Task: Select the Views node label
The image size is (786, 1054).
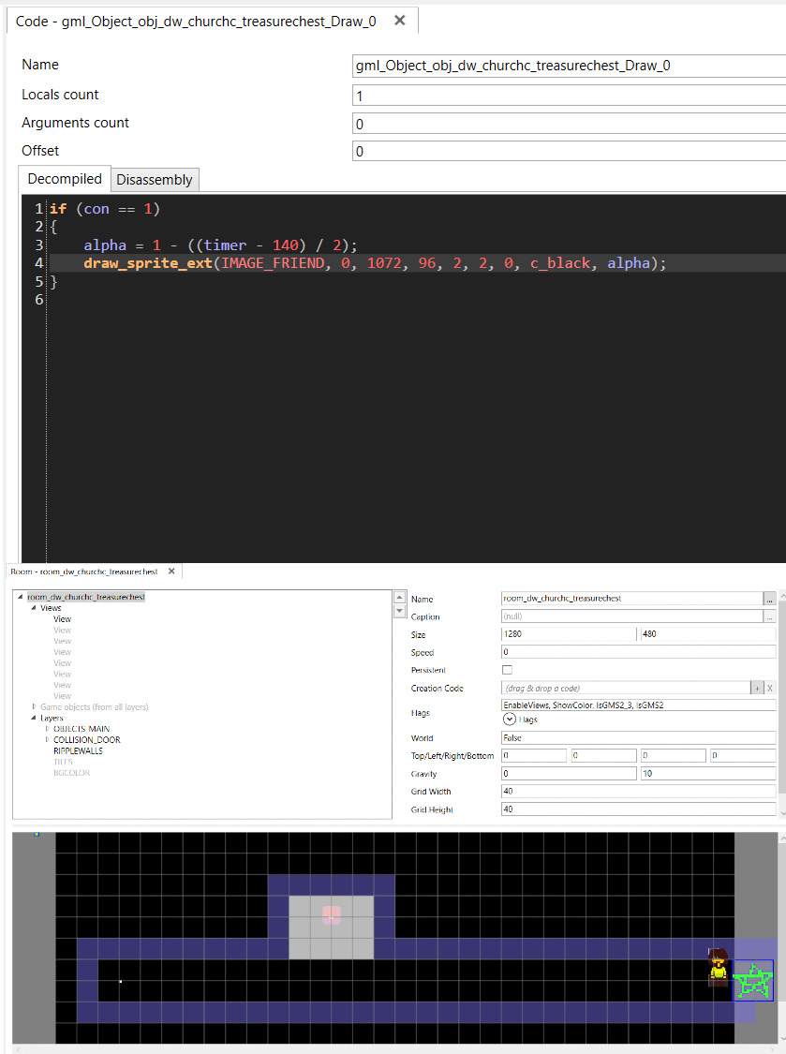Action: pos(51,608)
